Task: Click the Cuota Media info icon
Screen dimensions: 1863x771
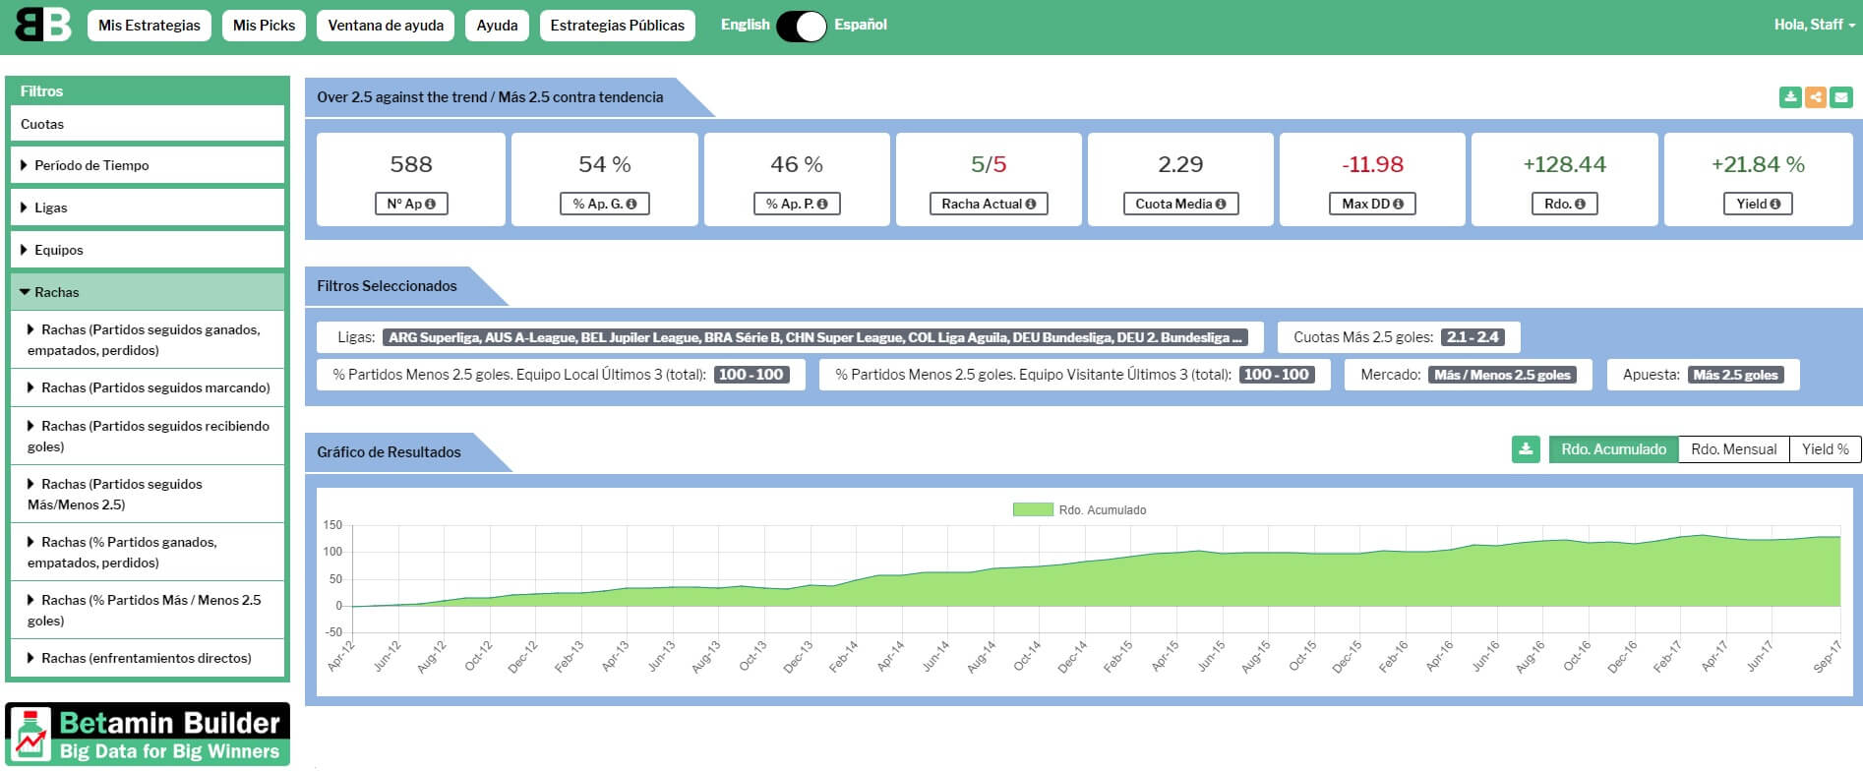Action: click(x=1221, y=205)
